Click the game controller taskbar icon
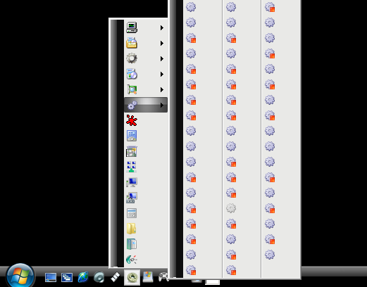367x287 pixels. [163, 277]
